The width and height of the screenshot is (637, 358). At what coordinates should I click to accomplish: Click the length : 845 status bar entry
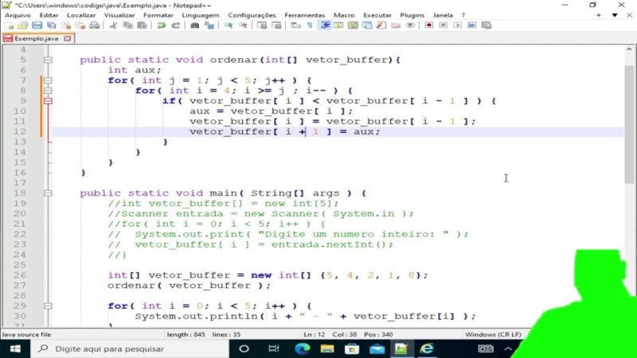pyautogui.click(x=186, y=334)
